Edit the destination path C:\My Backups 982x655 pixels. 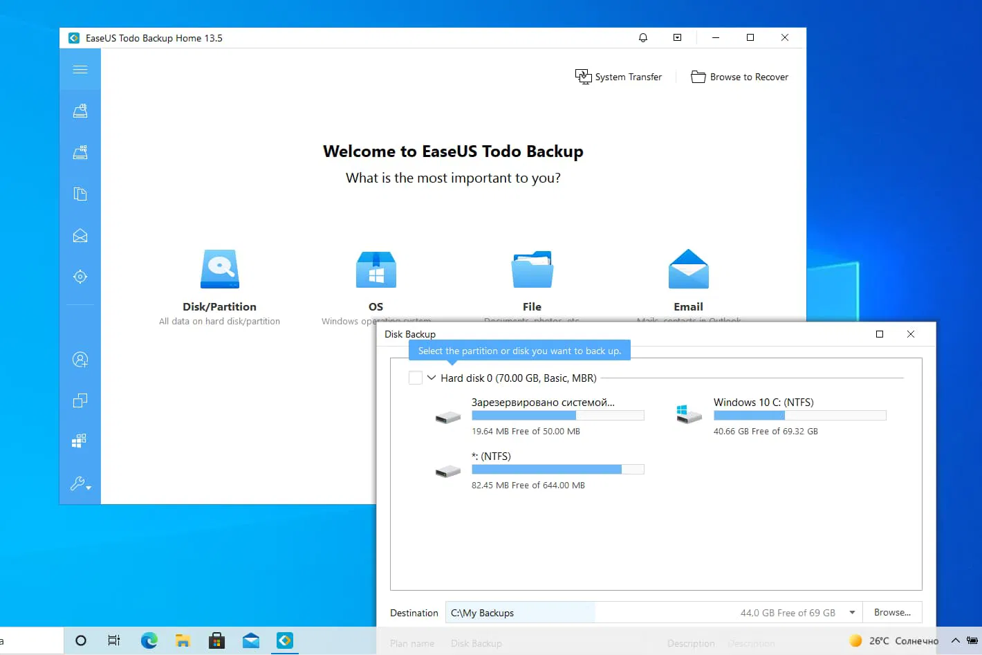(x=521, y=612)
